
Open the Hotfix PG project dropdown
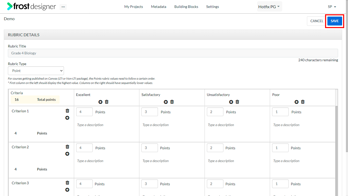point(270,7)
